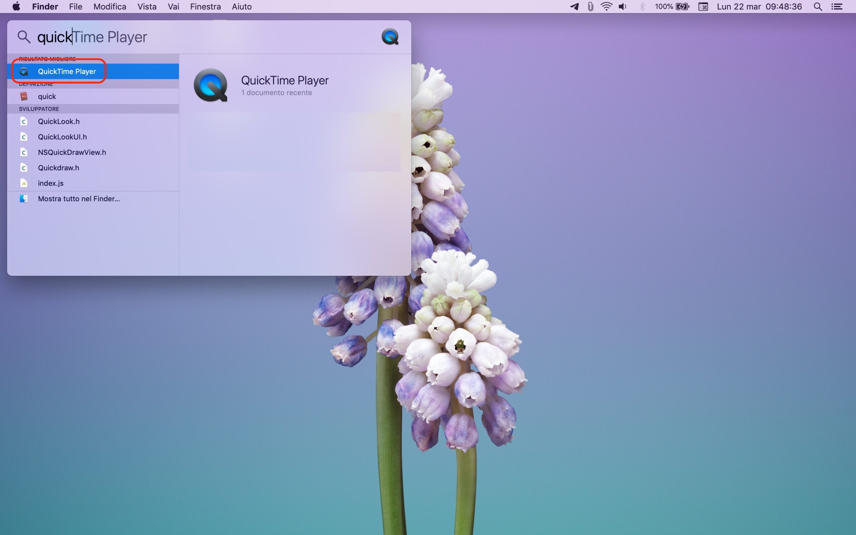Select the QuickLookUI.h result
The image size is (856, 535).
(62, 137)
